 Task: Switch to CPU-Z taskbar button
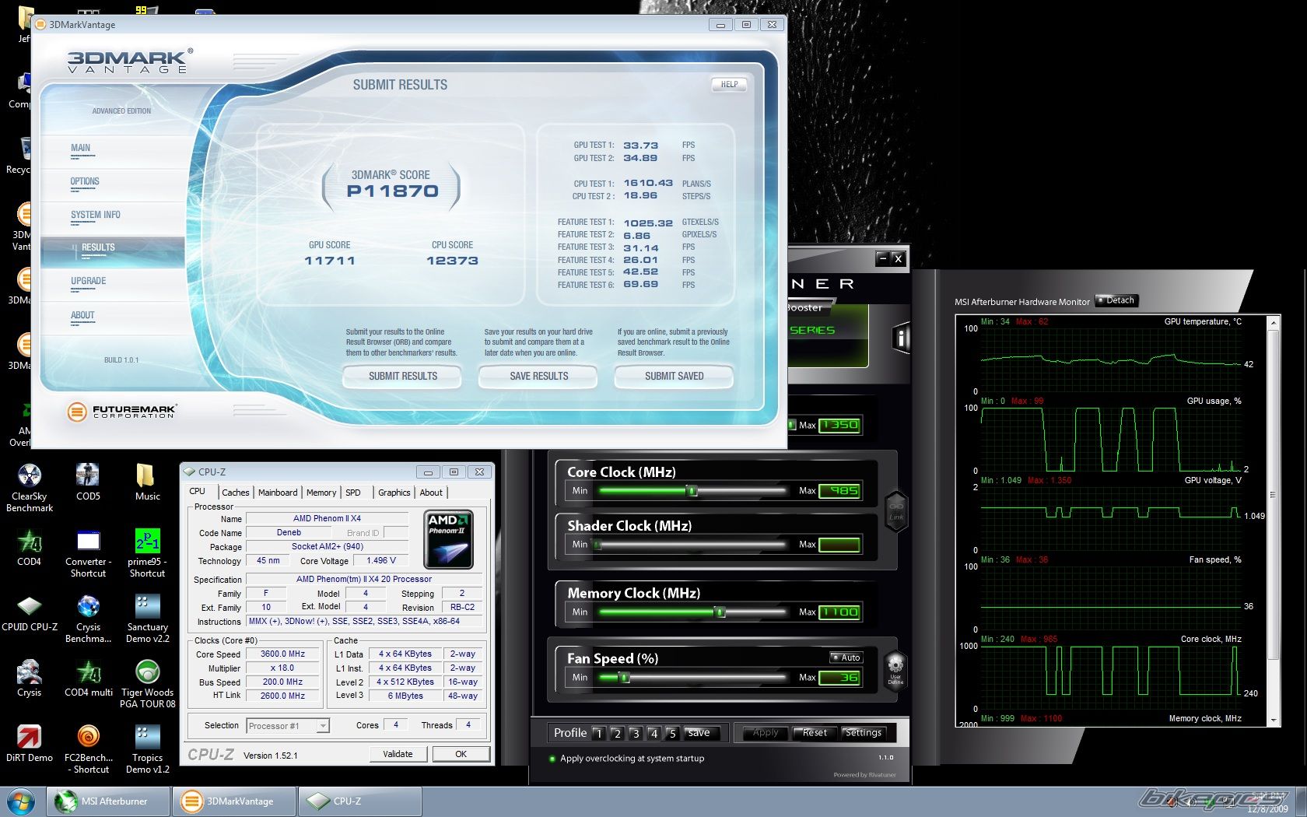tap(360, 801)
